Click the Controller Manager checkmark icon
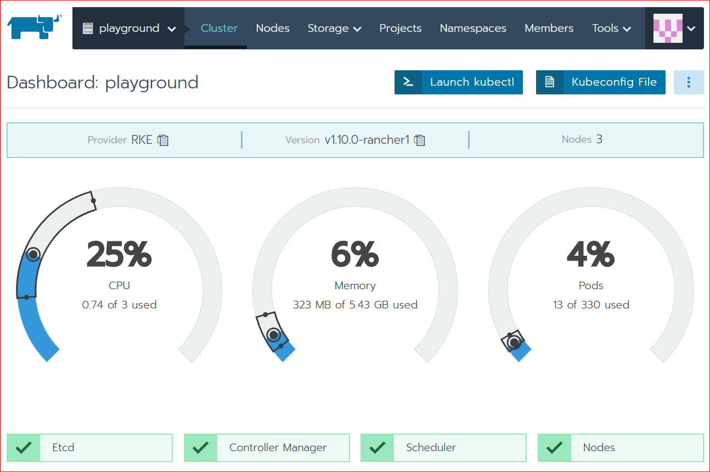Screen dimensions: 710x472 coord(200,448)
